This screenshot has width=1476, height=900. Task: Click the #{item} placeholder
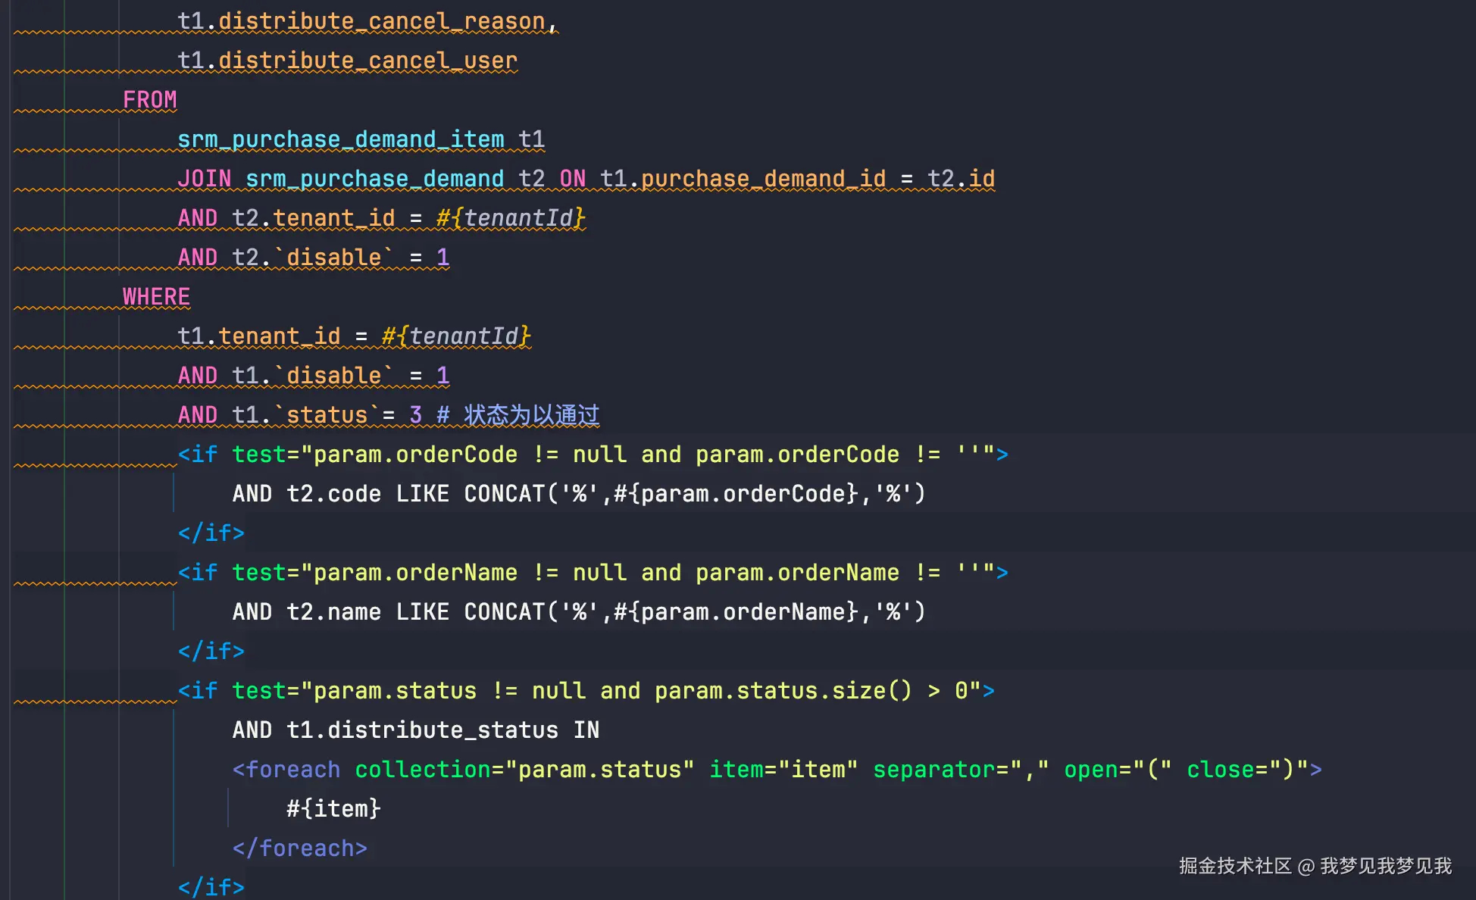(333, 809)
